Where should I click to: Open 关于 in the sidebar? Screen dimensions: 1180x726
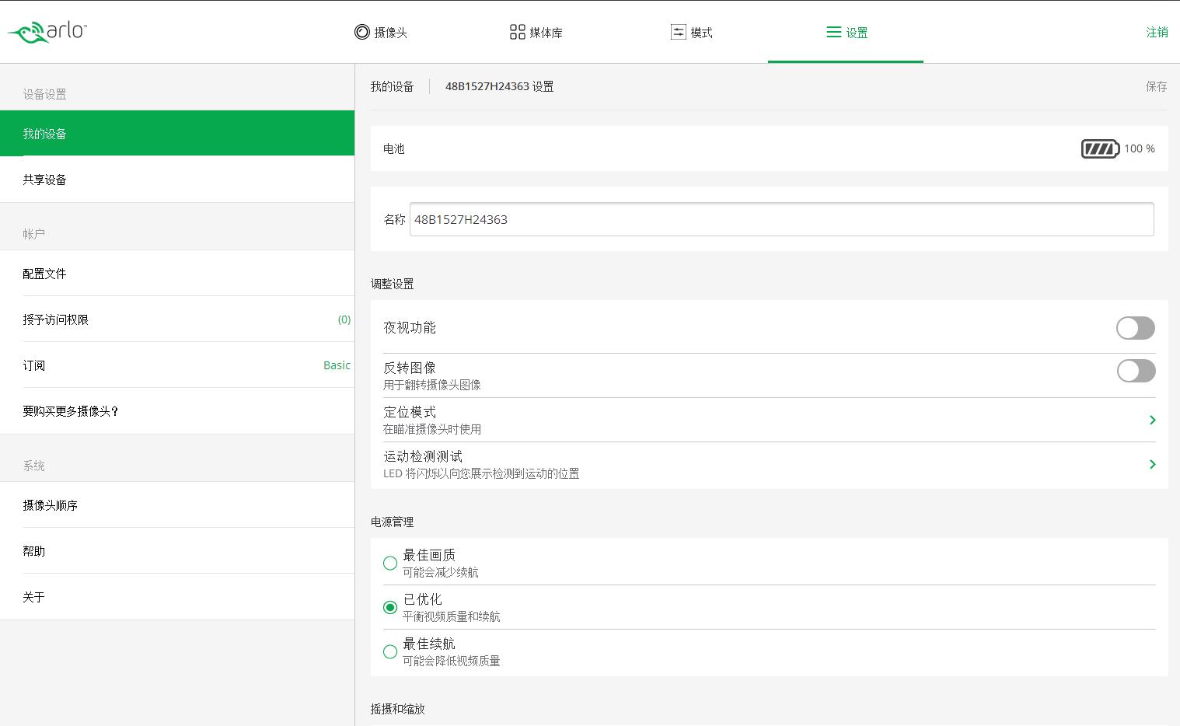tap(177, 597)
